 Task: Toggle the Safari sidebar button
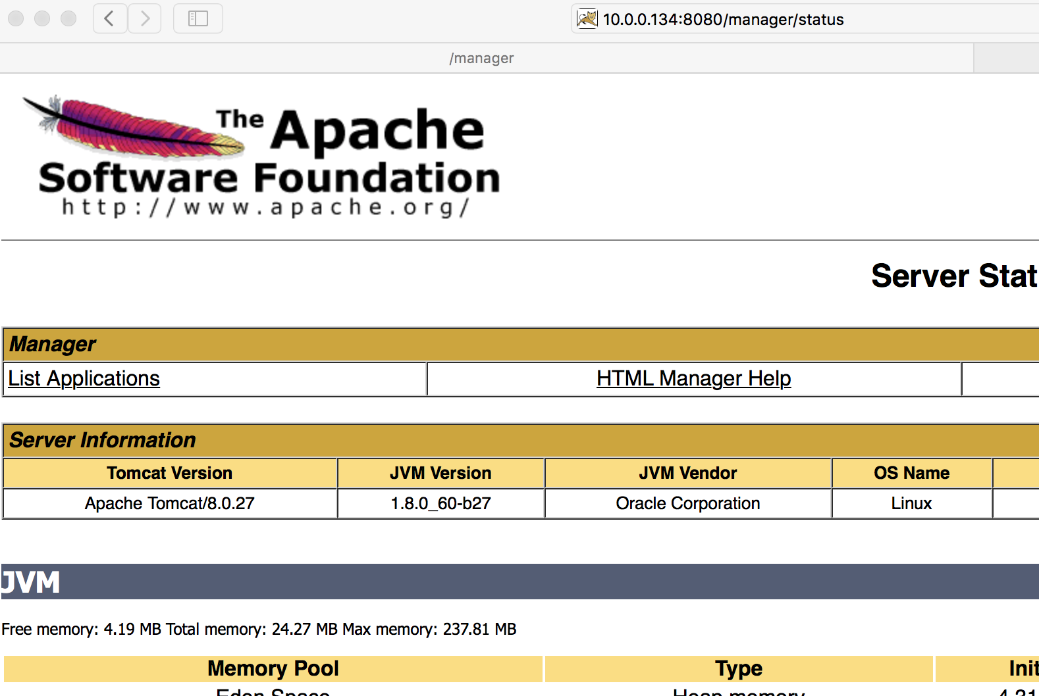click(x=198, y=18)
